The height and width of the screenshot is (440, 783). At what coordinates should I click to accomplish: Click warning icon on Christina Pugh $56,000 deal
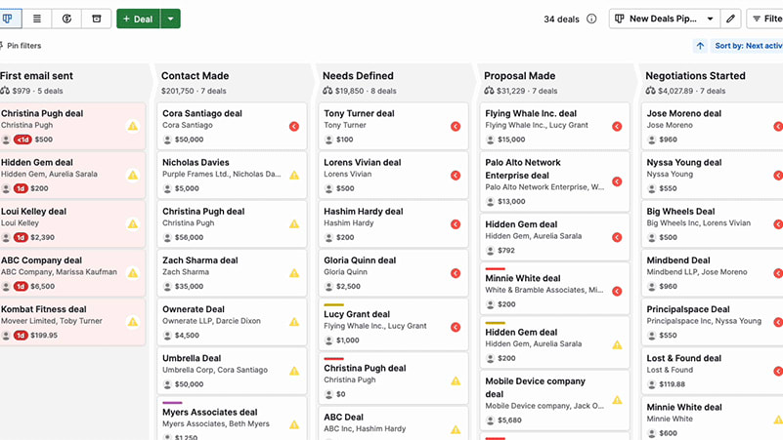pyautogui.click(x=294, y=223)
